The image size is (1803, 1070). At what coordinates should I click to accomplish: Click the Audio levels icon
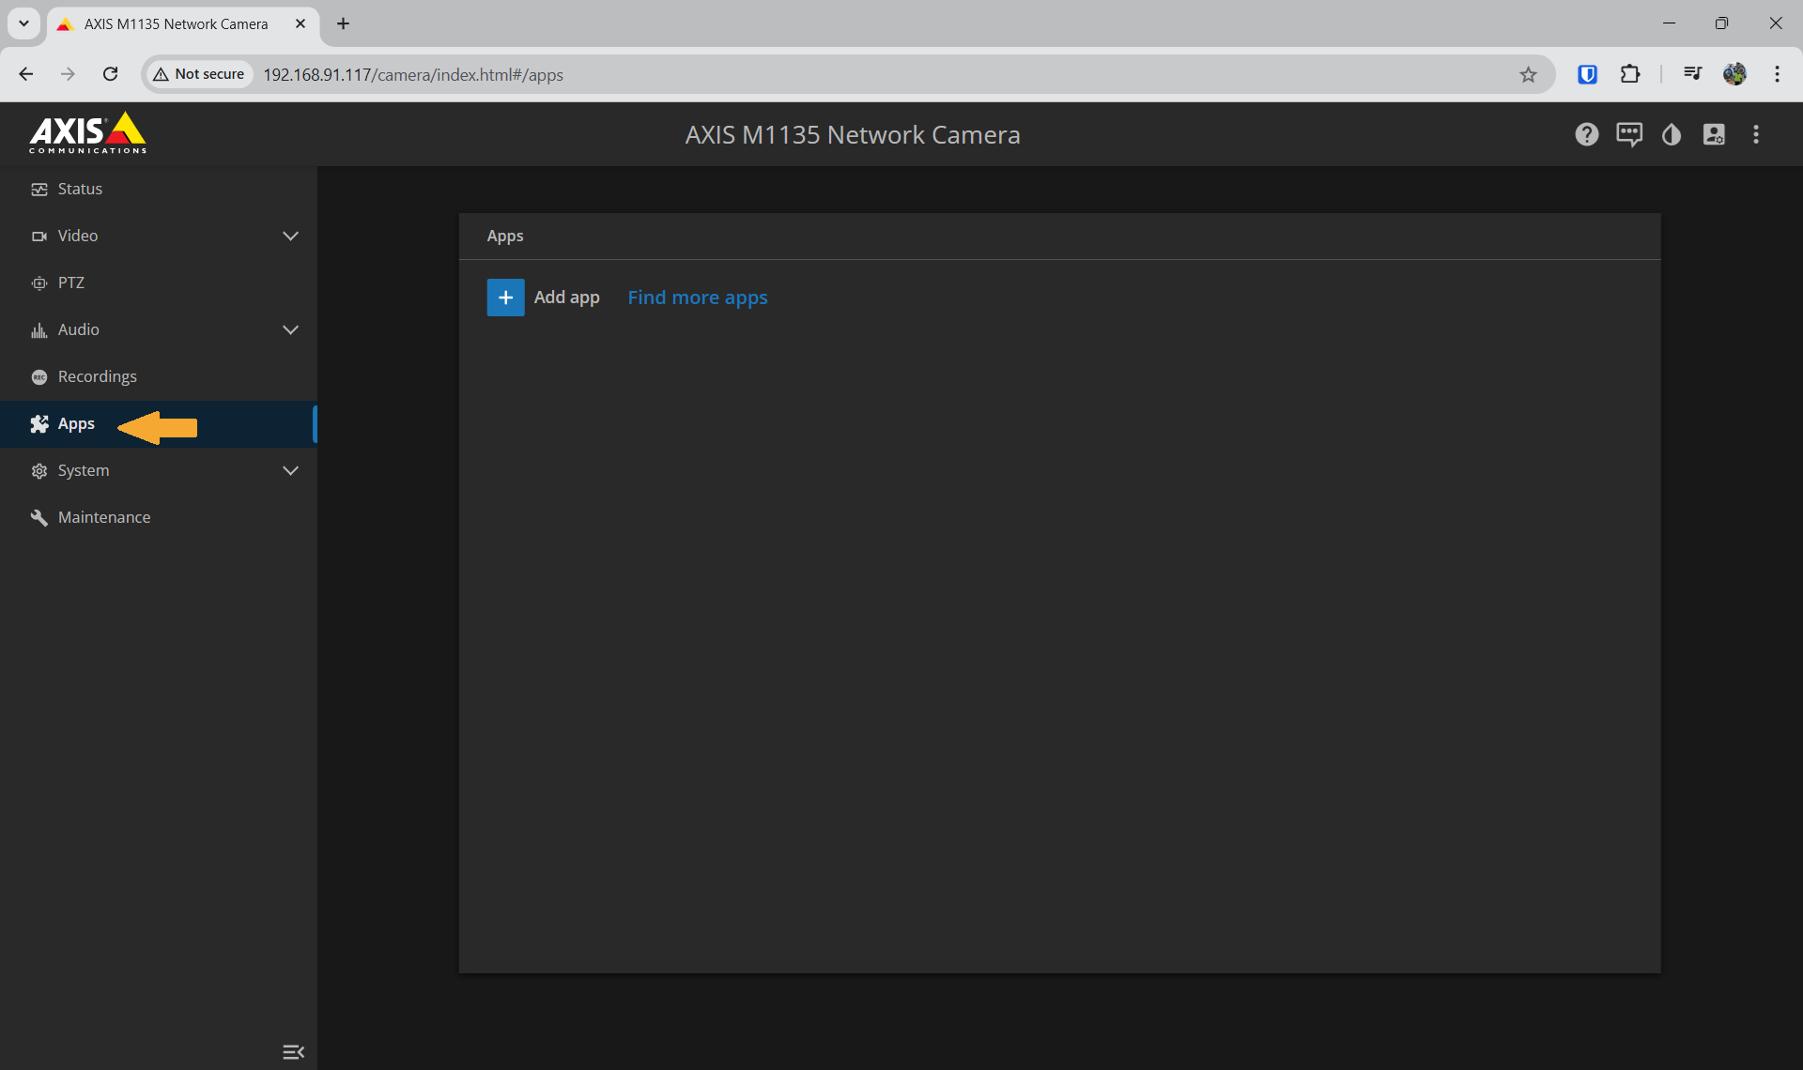pyautogui.click(x=39, y=330)
